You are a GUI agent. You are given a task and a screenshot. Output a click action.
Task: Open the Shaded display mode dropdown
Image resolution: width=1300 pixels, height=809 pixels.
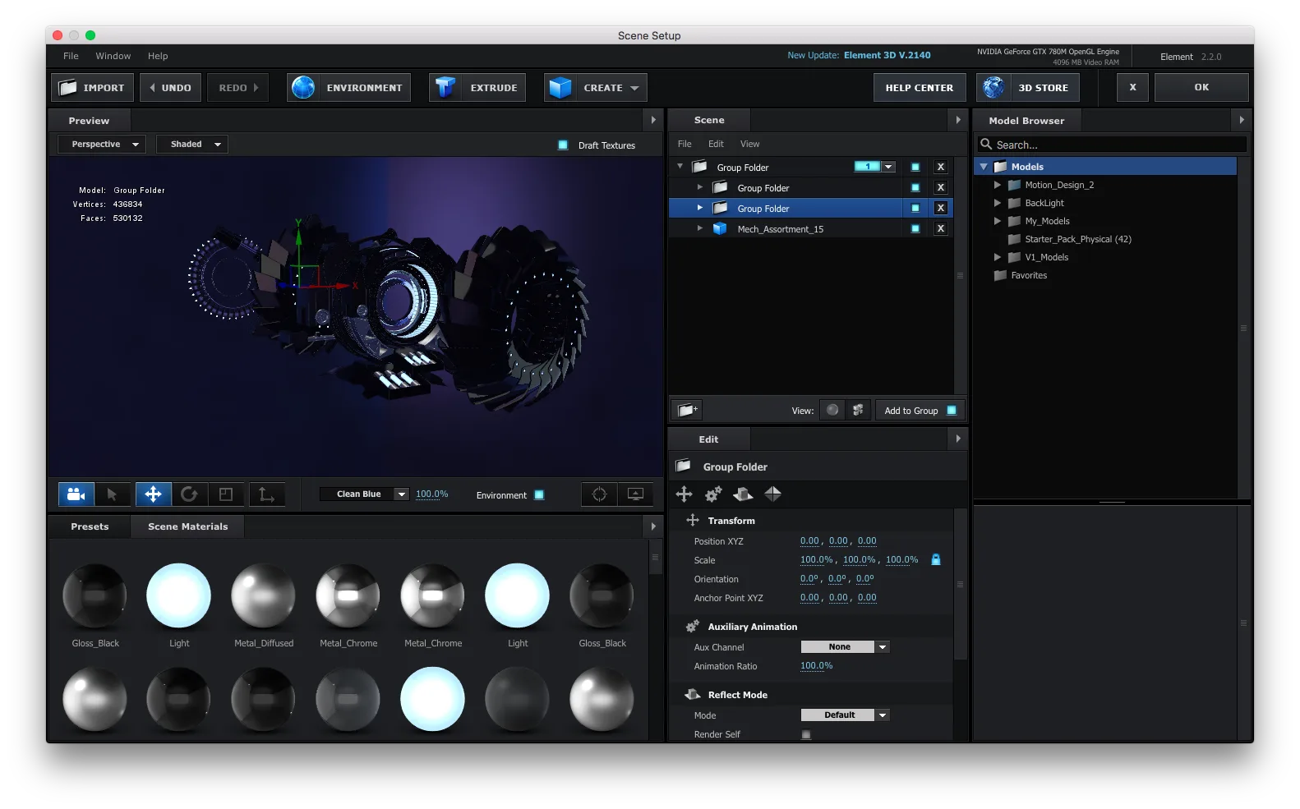[192, 144]
